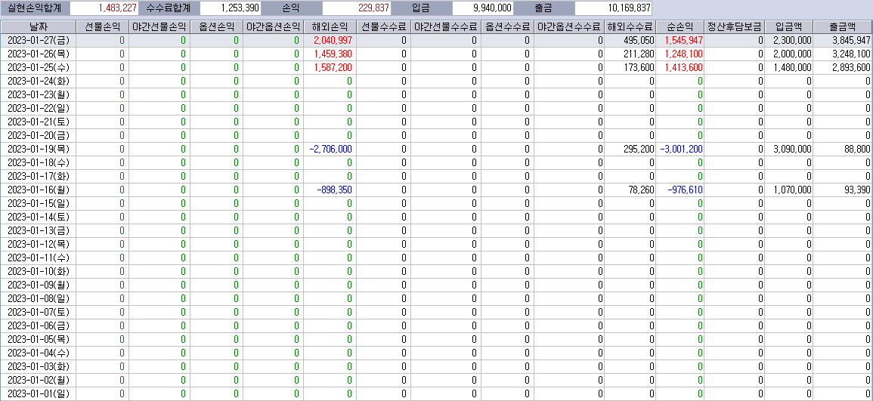Click the 해외손익 column header
The width and height of the screenshot is (873, 401).
(x=330, y=26)
